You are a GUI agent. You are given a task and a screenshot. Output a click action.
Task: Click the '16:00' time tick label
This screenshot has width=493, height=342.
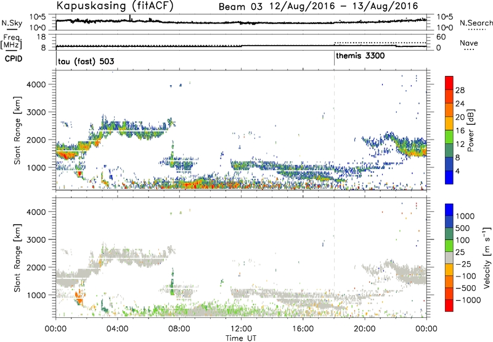(x=303, y=329)
